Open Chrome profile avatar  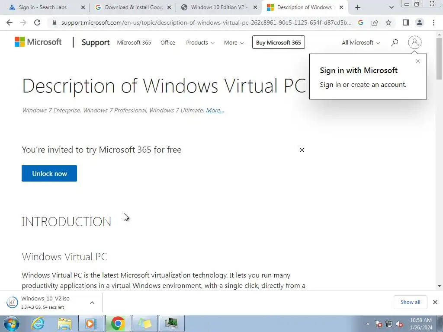(420, 22)
